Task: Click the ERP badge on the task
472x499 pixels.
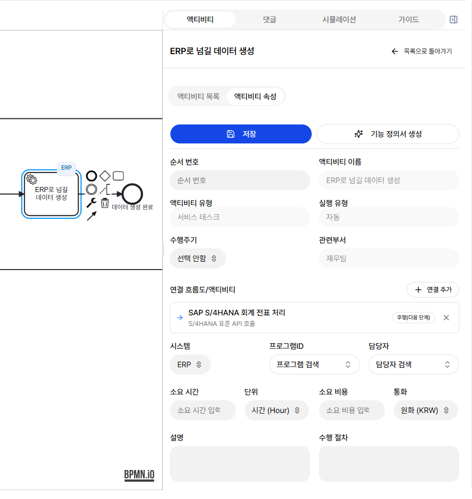Action: coord(66,167)
